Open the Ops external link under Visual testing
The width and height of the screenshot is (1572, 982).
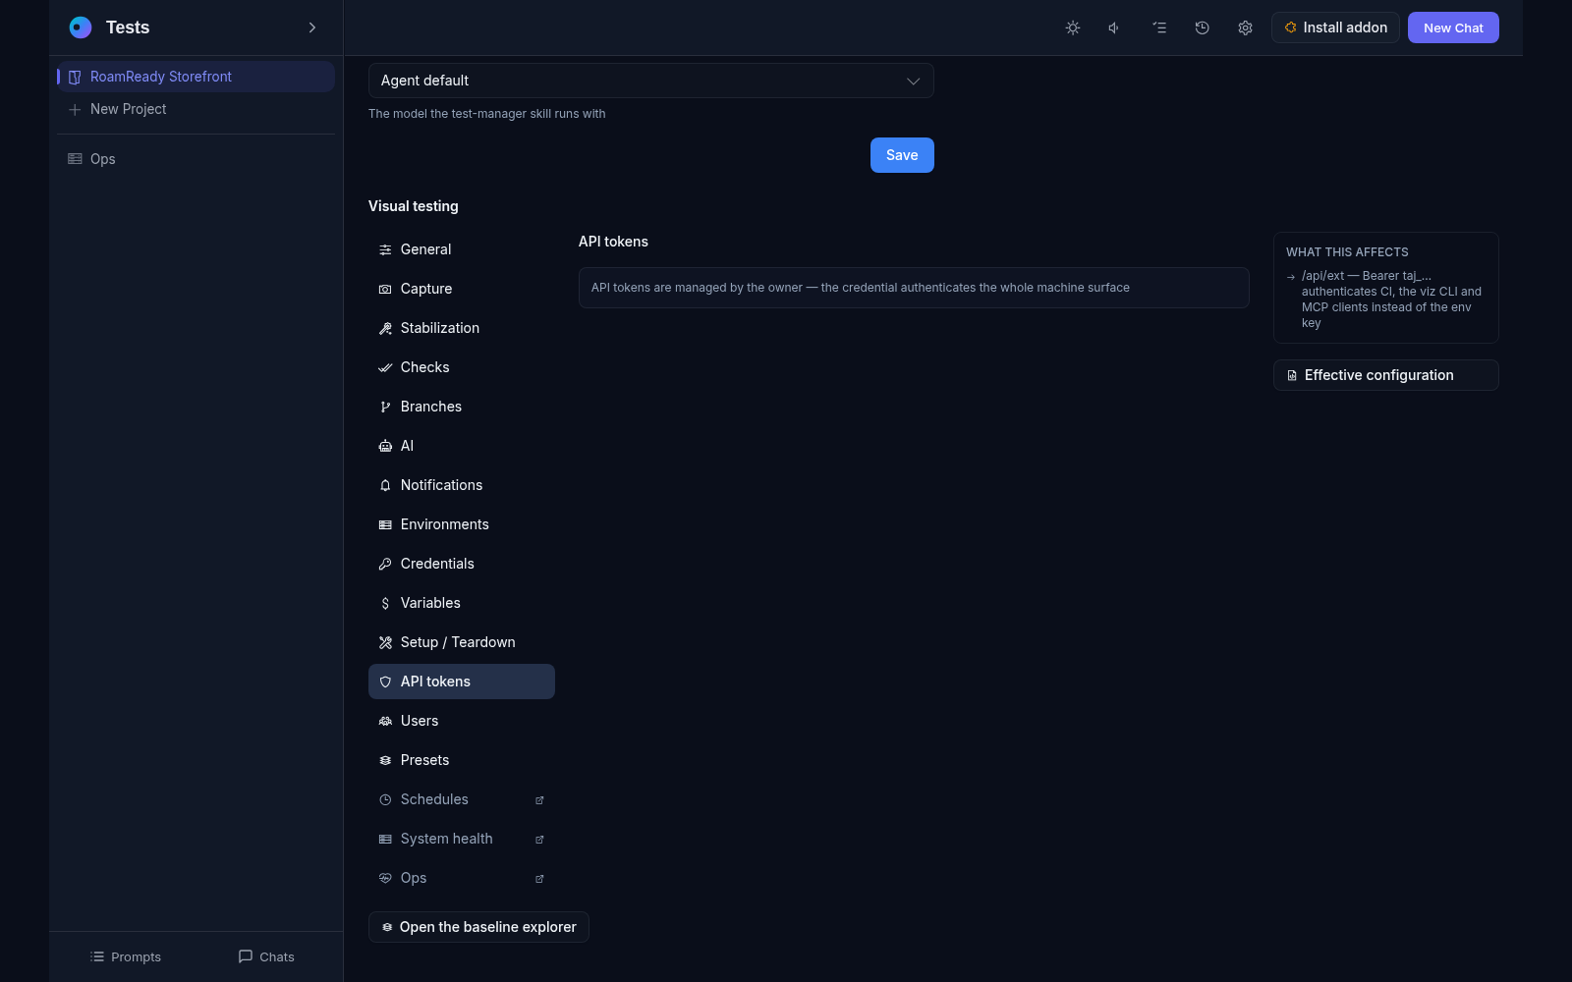(462, 878)
